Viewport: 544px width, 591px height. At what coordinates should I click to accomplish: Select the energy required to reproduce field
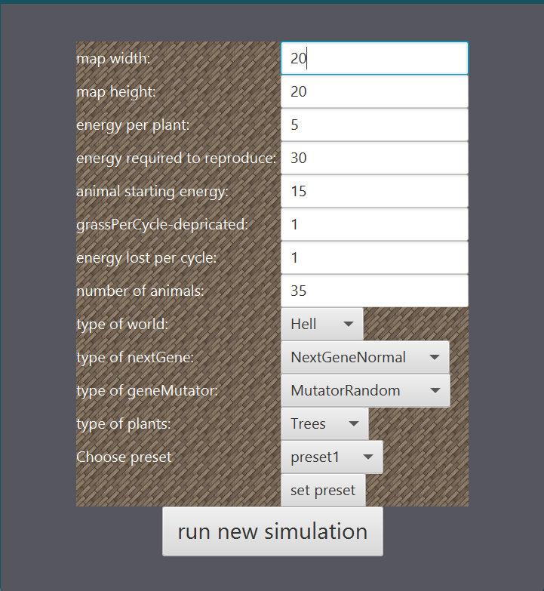tap(374, 158)
